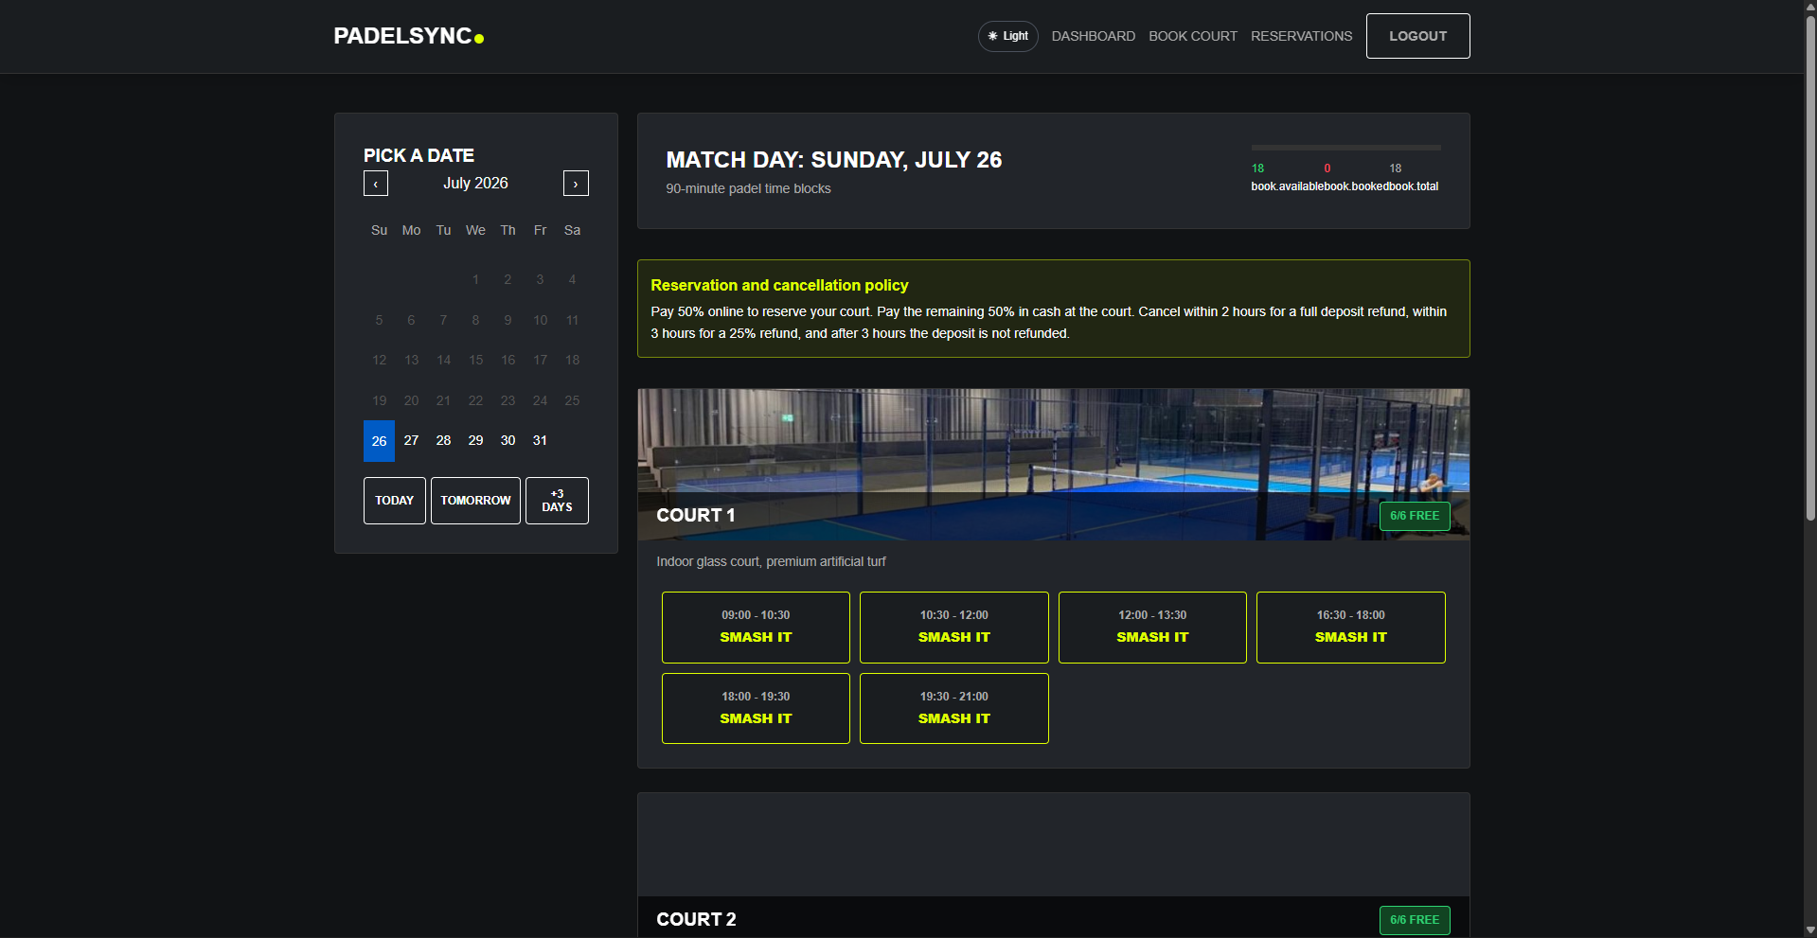Click the 'PICK A DATE' heading
This screenshot has height=938, width=1817.
[419, 155]
